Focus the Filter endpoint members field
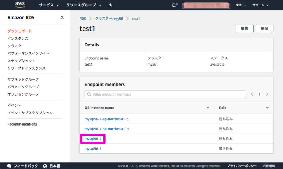283x169 pixels. coord(165,94)
